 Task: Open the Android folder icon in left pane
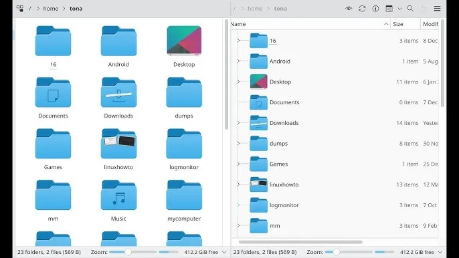pos(118,41)
